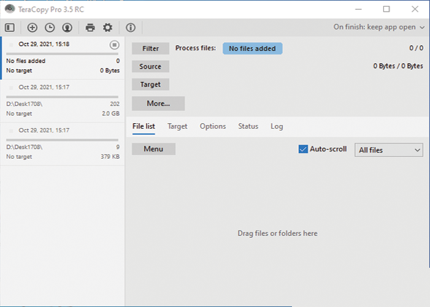Expand the On finish: keep app open dropdown
The width and height of the screenshot is (430, 307).
coord(379,27)
